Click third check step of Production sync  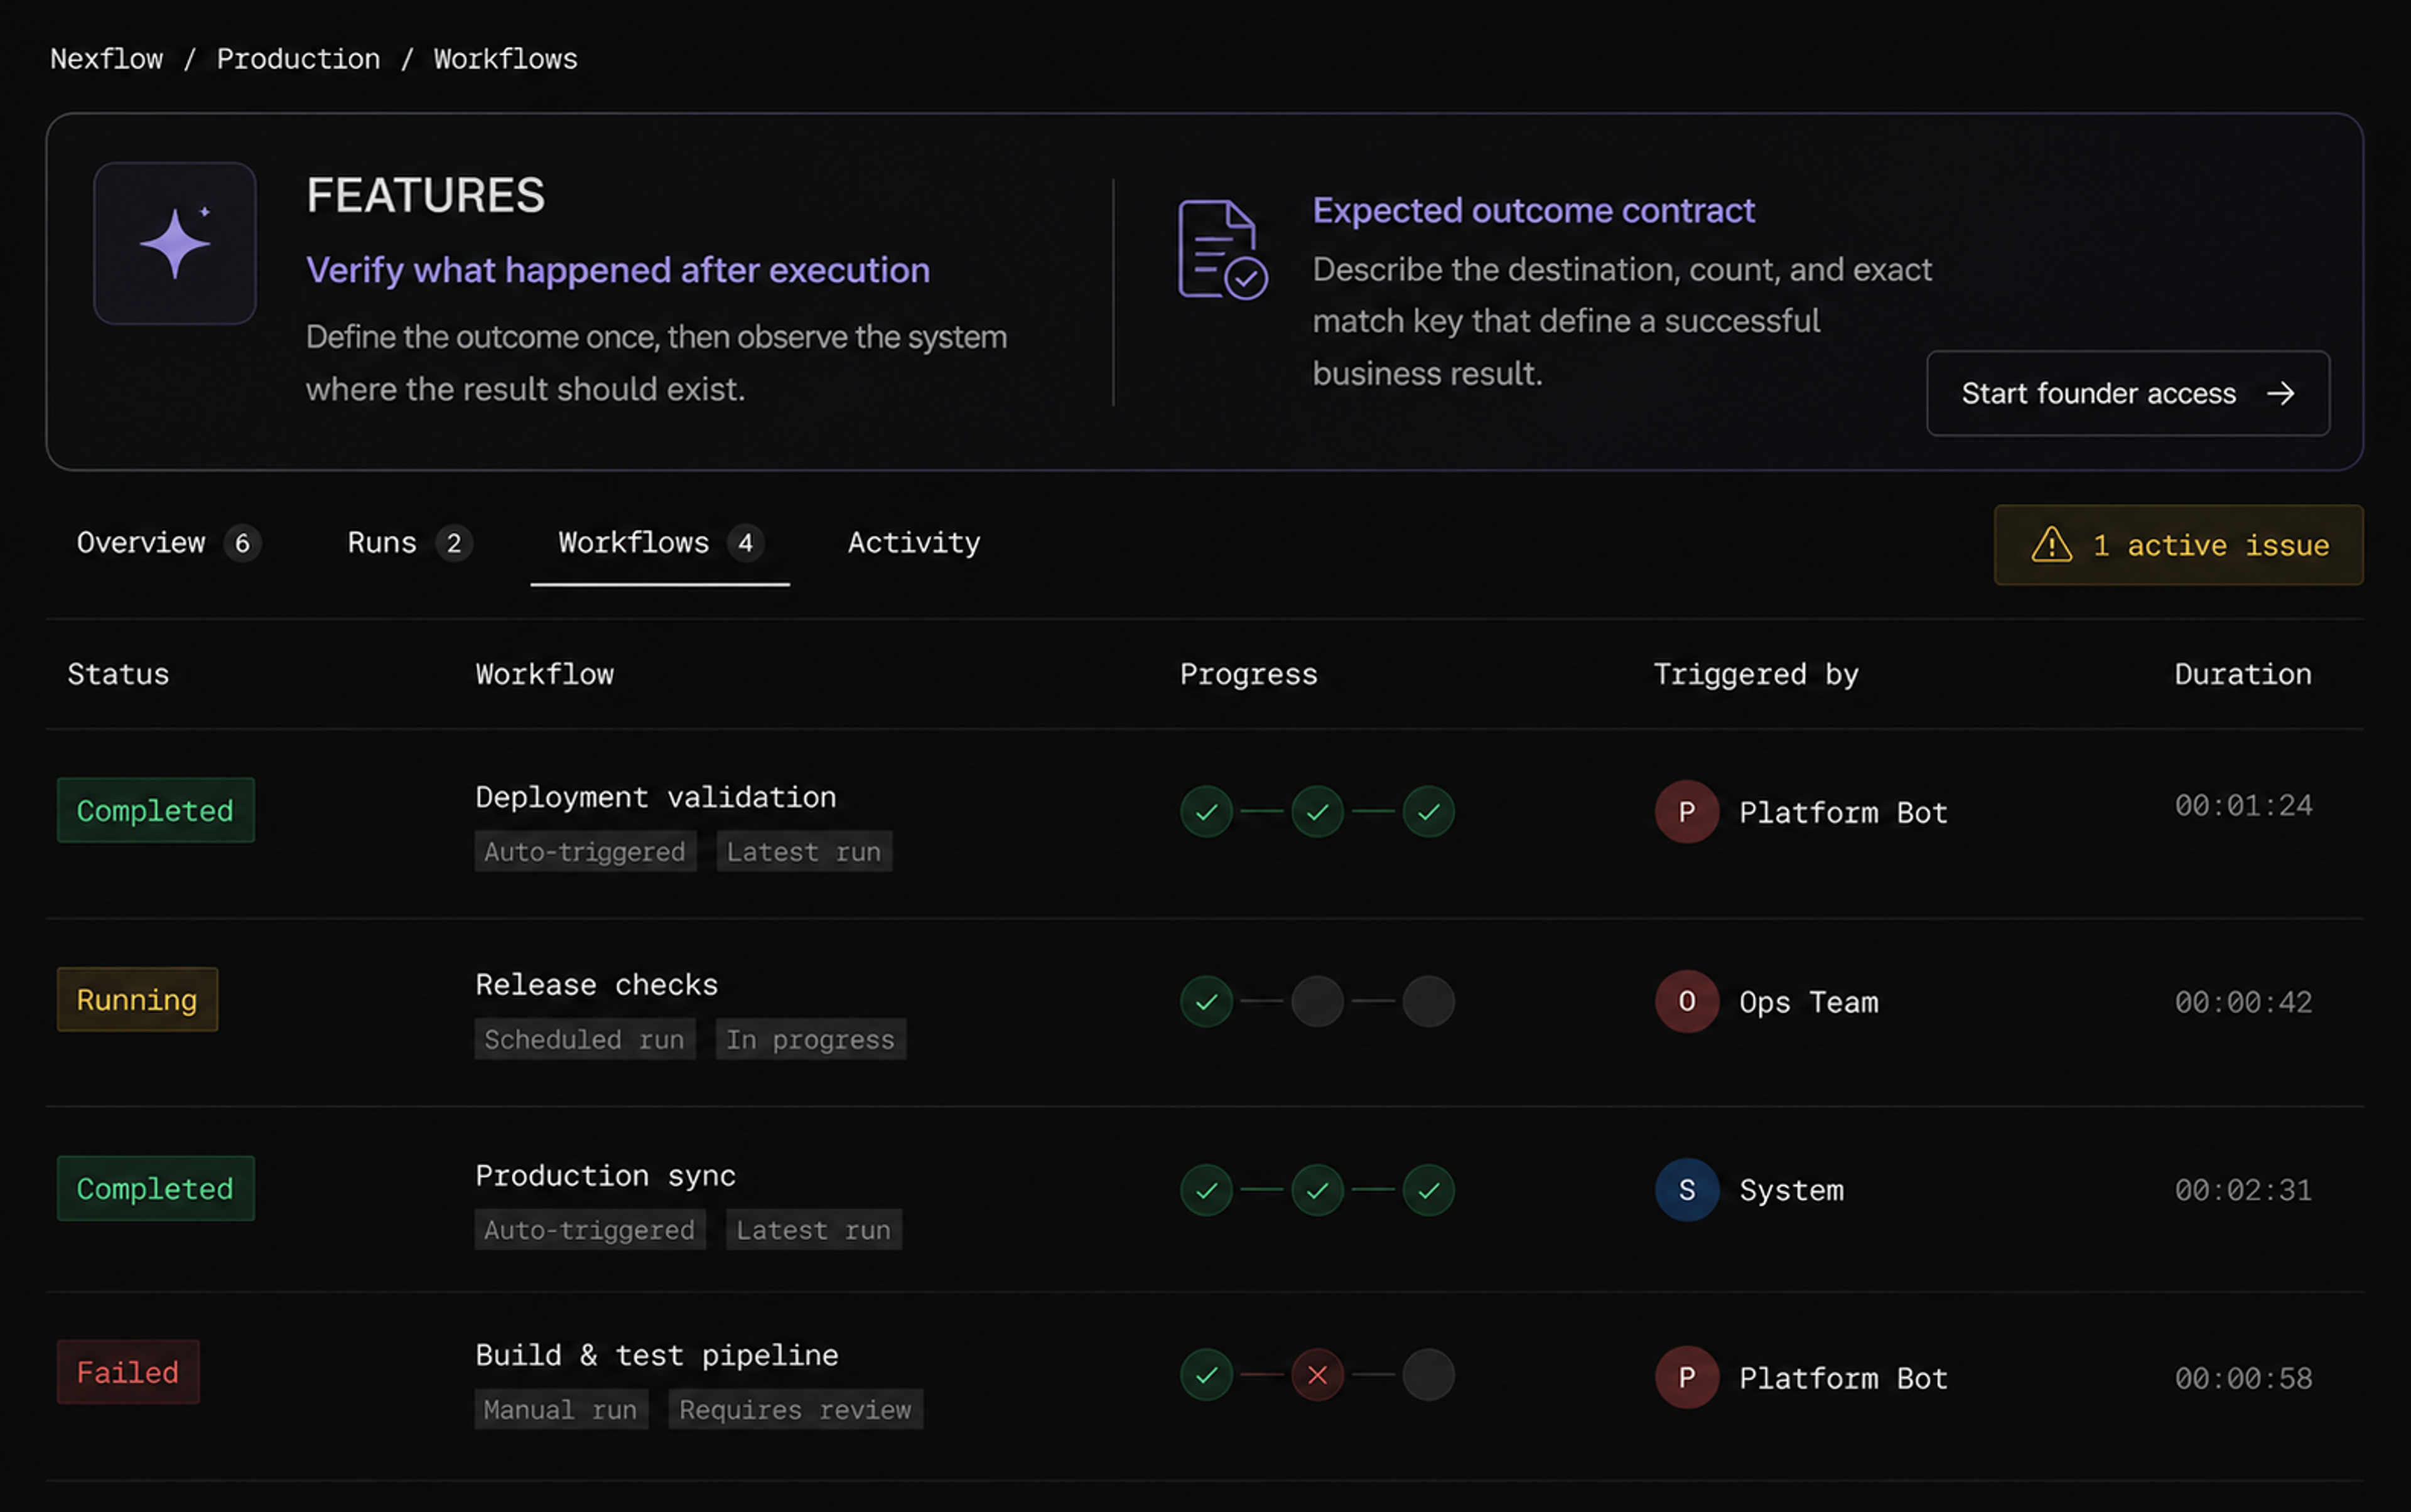(x=1428, y=1190)
